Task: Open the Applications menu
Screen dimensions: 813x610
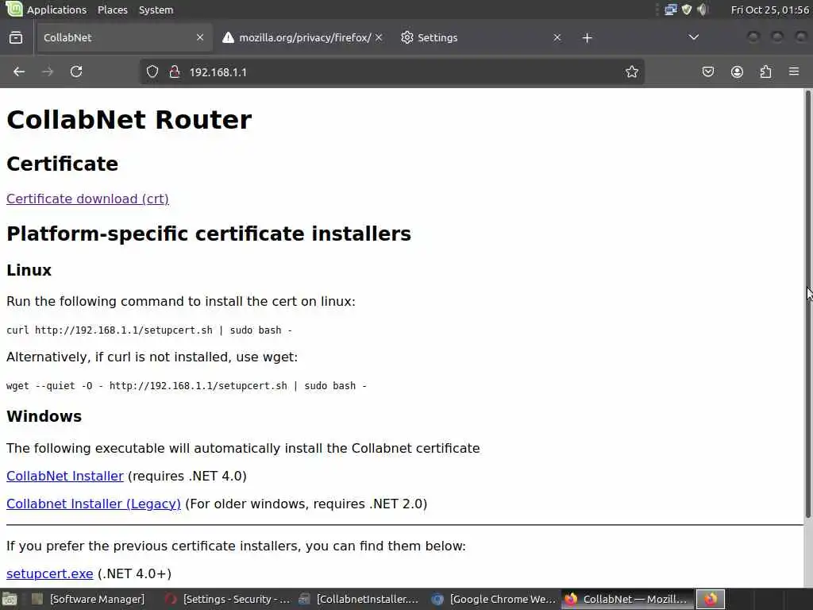Action: point(56,10)
